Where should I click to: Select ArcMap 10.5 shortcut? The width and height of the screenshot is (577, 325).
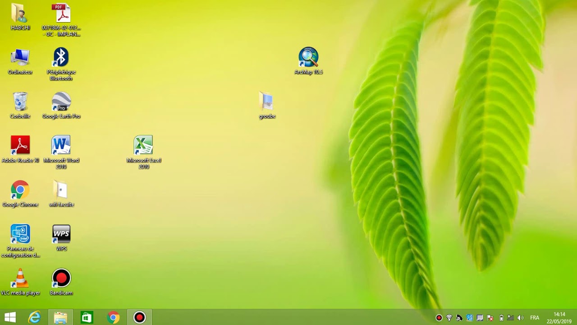coord(308,61)
